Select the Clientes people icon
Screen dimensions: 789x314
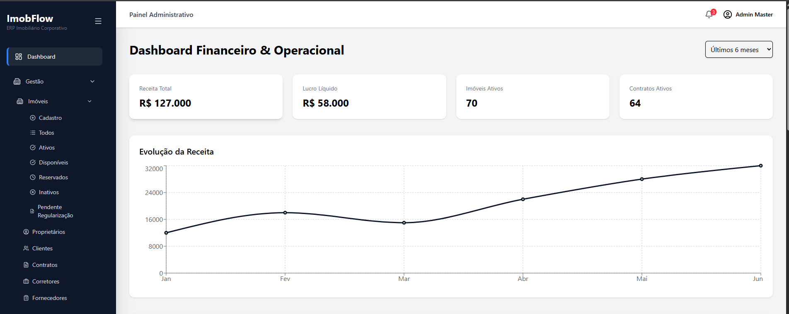pos(26,248)
